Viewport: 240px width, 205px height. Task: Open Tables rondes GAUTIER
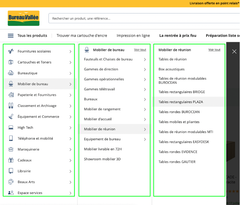point(177,162)
